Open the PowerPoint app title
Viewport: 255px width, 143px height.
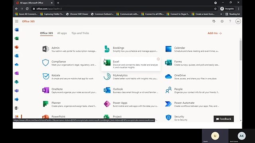point(59,116)
